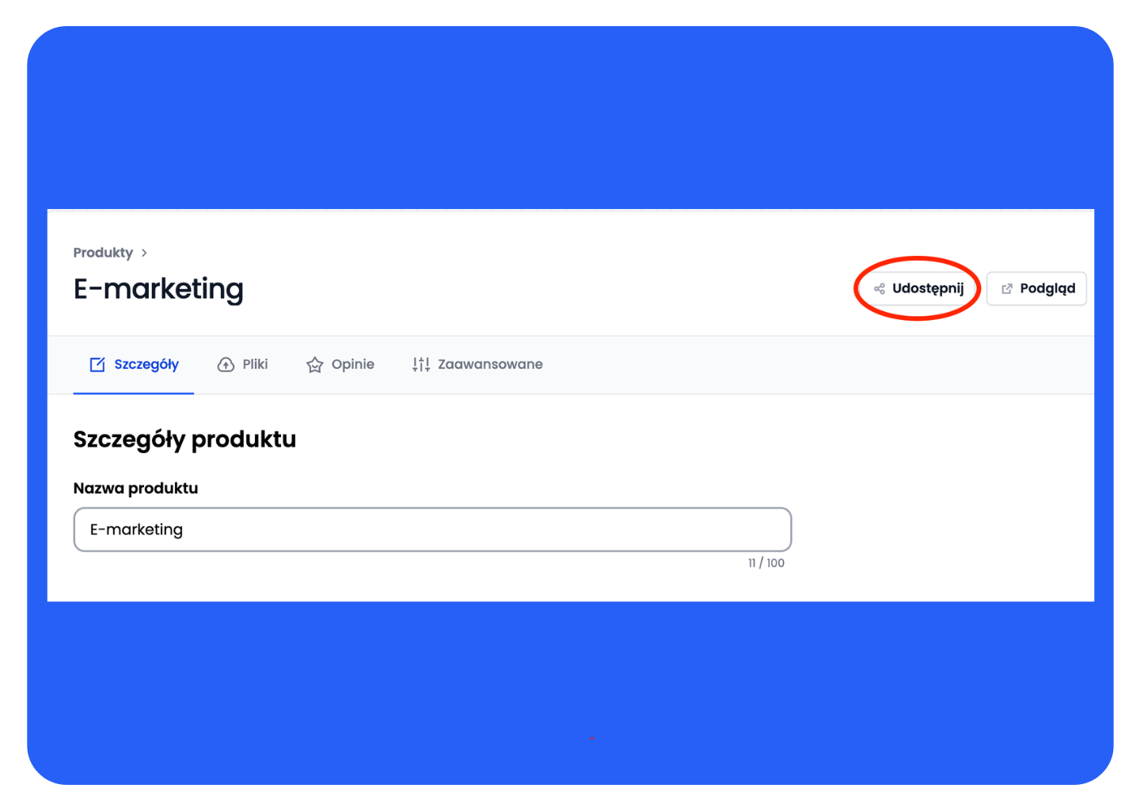Click the edit pencil icon on Szczegóły tab
Viewport: 1140px width, 811px height.
coord(97,364)
